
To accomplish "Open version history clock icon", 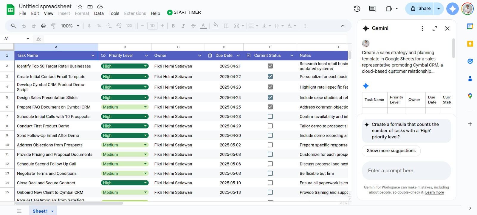I will click(357, 9).
